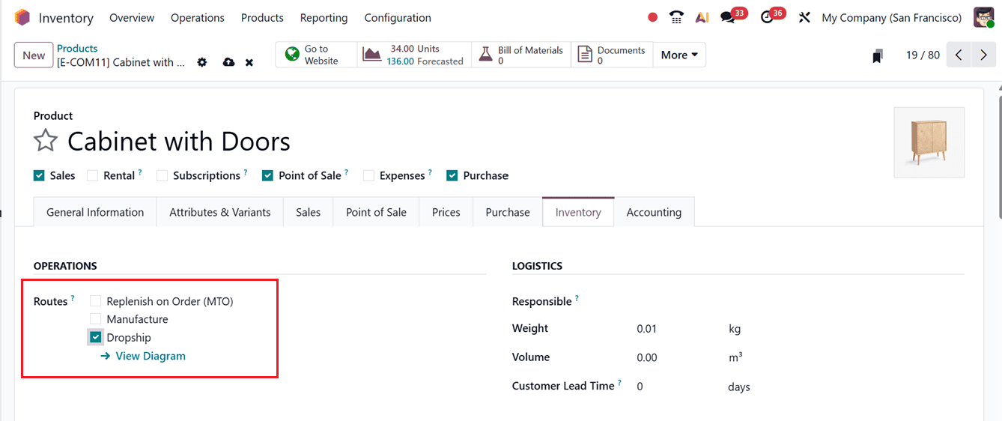The image size is (1002, 421).
Task: Switch to the Purchase tab
Action: pyautogui.click(x=508, y=212)
